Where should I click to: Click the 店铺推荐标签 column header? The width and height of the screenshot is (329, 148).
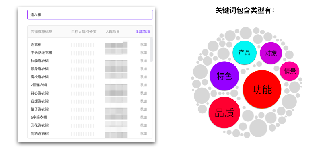click(41, 32)
